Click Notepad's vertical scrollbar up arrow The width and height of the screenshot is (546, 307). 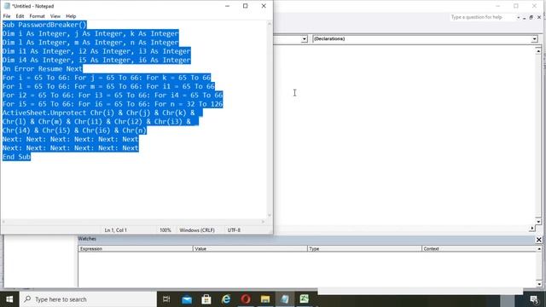pyautogui.click(x=270, y=24)
